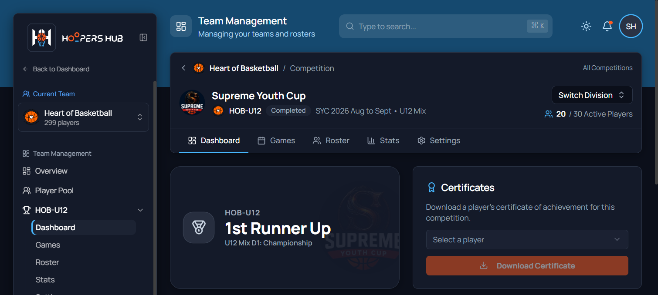Image resolution: width=658 pixels, height=295 pixels.
Task: Switch to the Dashboard tab
Action: pyautogui.click(x=214, y=141)
